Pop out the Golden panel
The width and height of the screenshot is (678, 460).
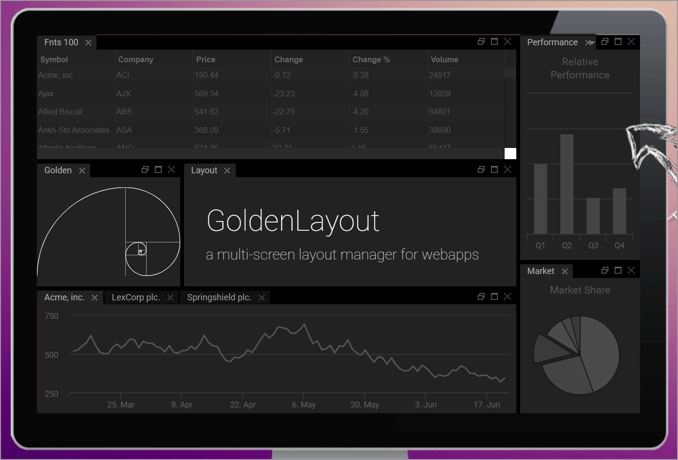point(145,169)
